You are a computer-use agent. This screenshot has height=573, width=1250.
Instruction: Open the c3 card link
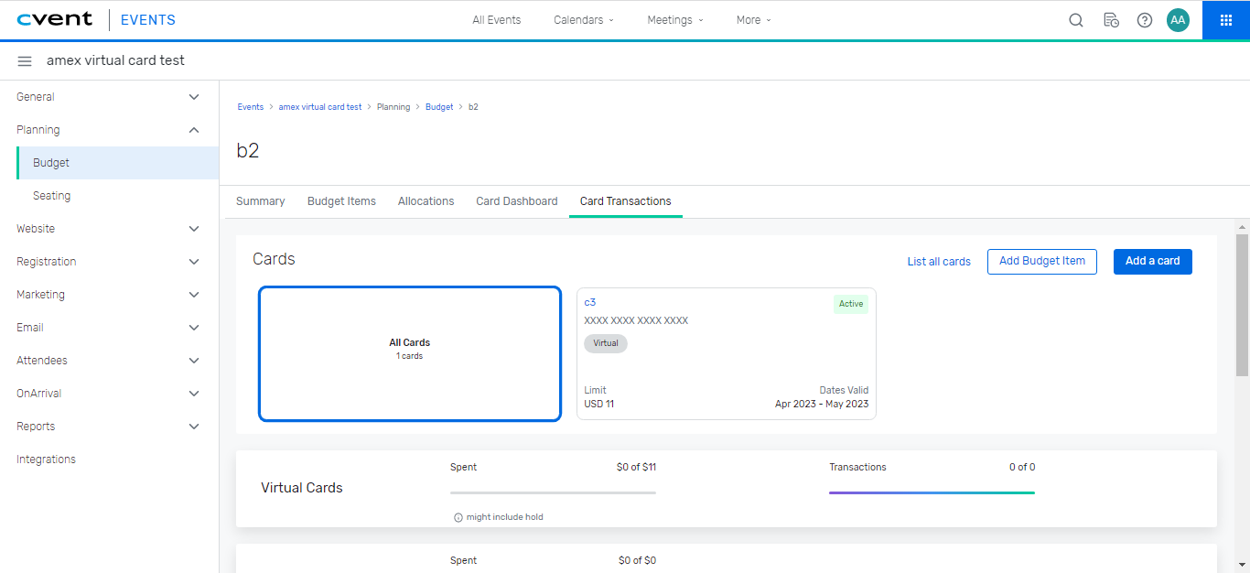pyautogui.click(x=590, y=301)
